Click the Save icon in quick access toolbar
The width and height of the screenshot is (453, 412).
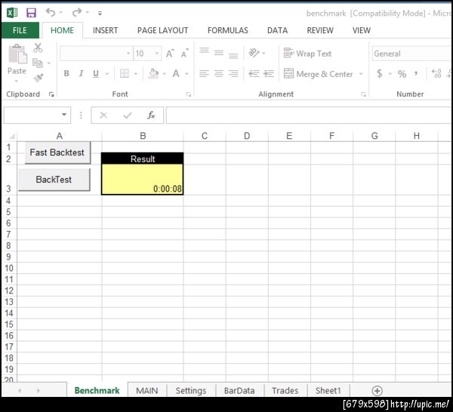pyautogui.click(x=31, y=13)
